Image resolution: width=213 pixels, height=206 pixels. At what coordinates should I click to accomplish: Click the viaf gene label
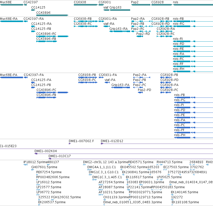point(106,8)
